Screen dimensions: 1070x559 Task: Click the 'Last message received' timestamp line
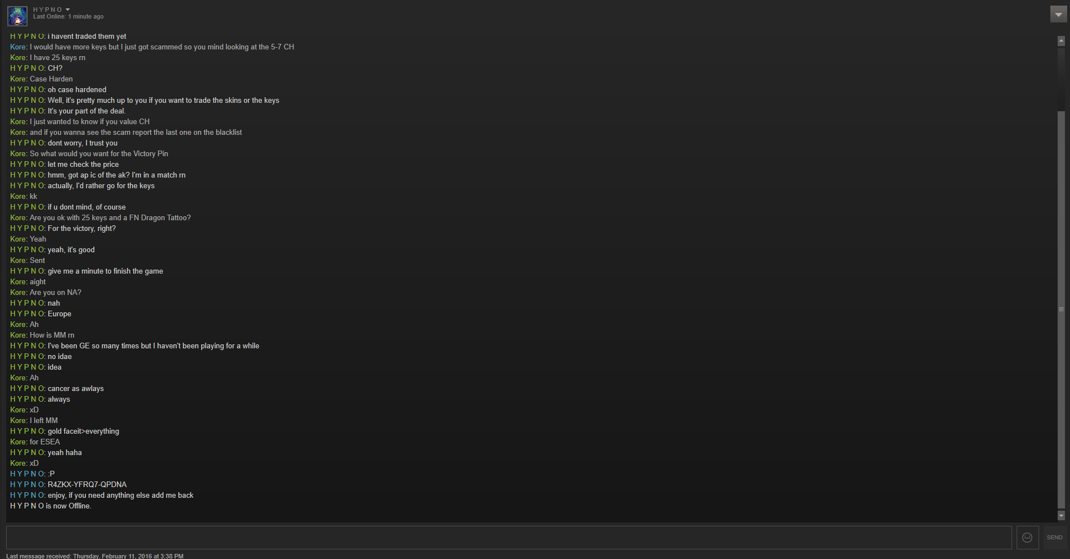click(94, 556)
